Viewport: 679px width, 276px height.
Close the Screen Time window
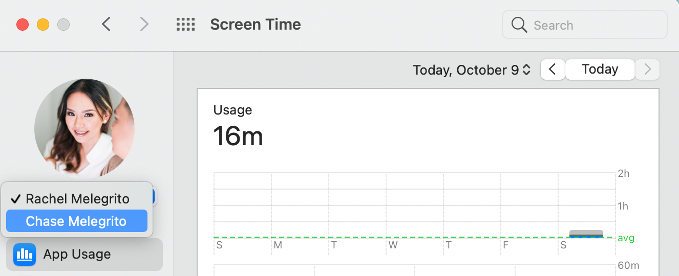point(23,25)
